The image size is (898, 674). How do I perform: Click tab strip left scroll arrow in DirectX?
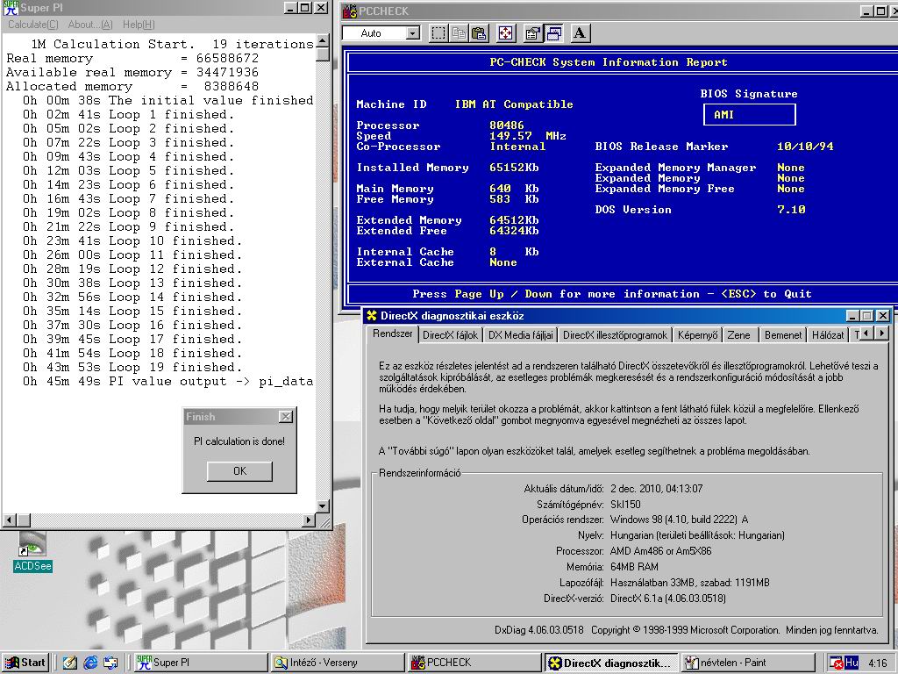pos(866,333)
